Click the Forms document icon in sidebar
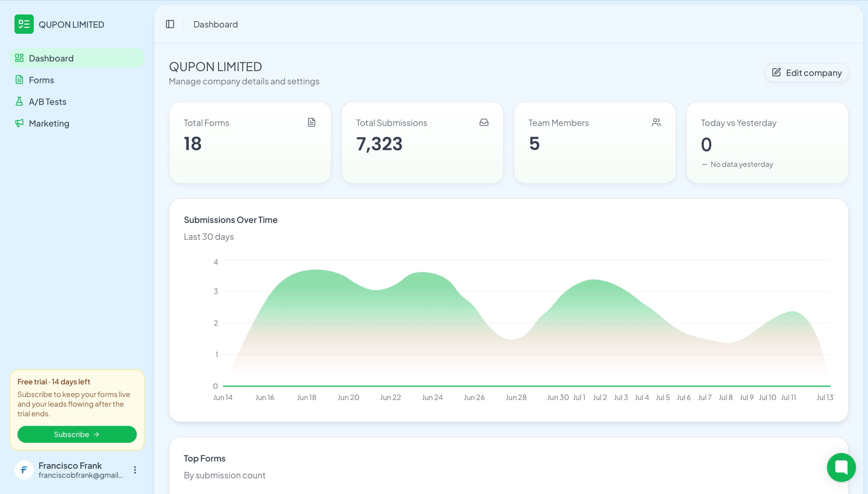868x494 pixels. tap(19, 80)
